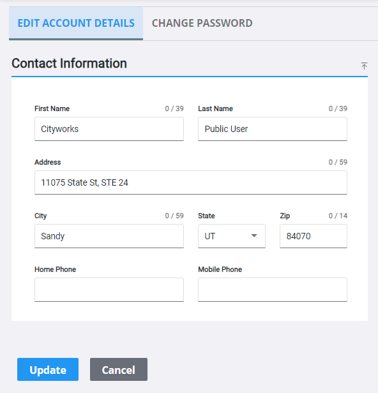This screenshot has width=378, height=393.
Task: Select the Edit Account Details tab
Action: click(76, 24)
